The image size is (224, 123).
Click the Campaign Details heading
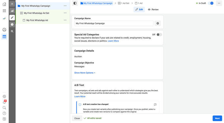pyautogui.click(x=84, y=51)
